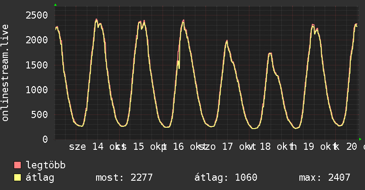Viewport: 365px width, 190px height.
Task: Click the green arrow atop the y-axis
Action: (55, 5)
